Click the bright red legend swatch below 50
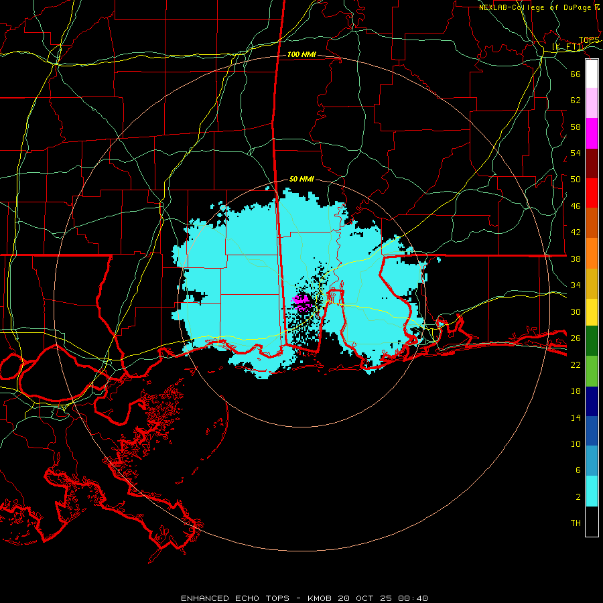Screen dimensions: 603x603 pos(592,193)
